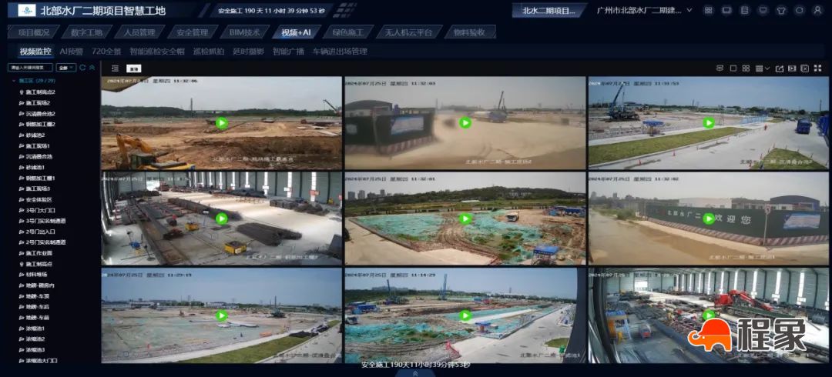Click the video playback record icon
Viewport: 832px width, 377px height.
click(792, 68)
